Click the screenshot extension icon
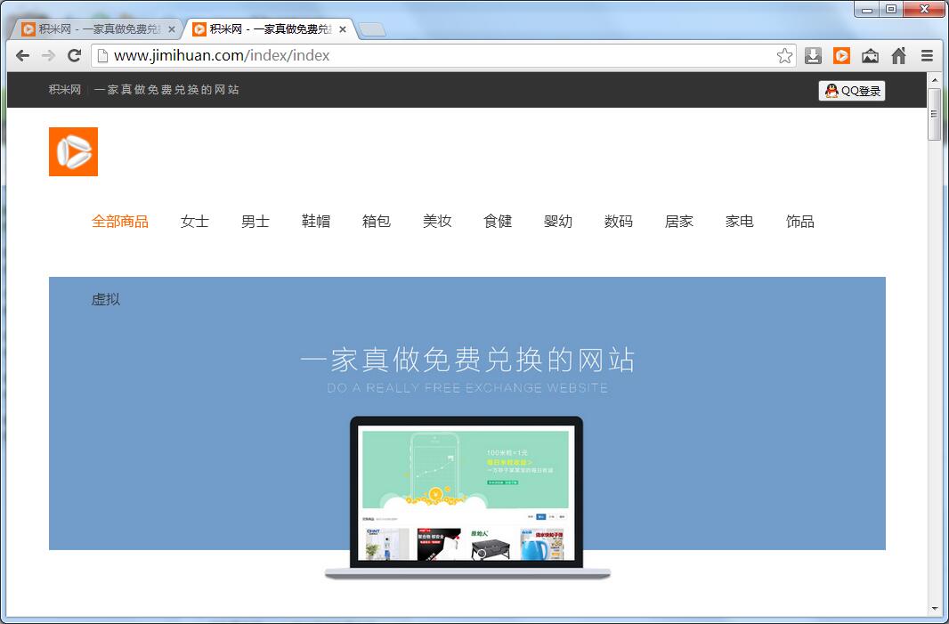 (870, 56)
